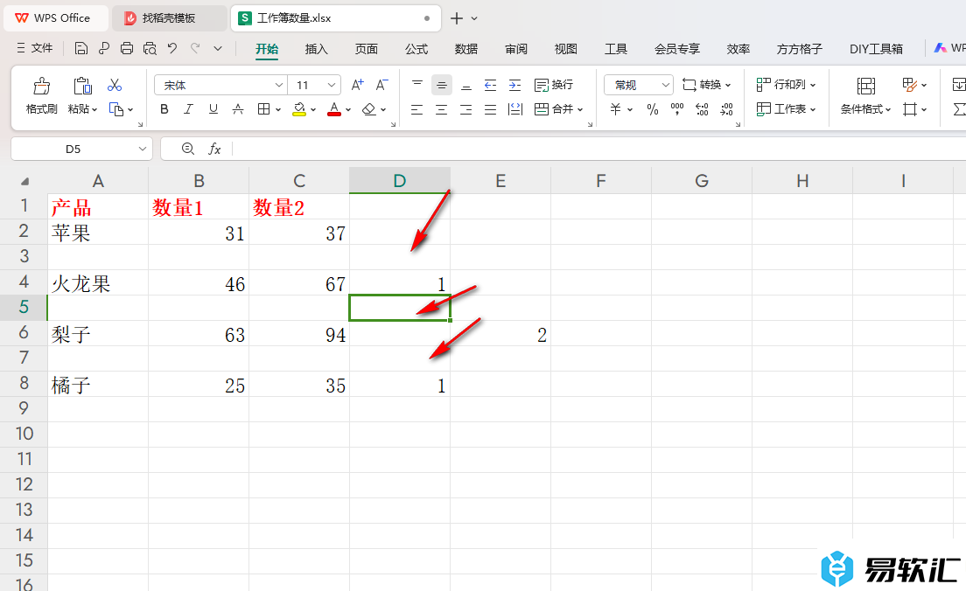Expand the borders dropdown arrow

pyautogui.click(x=278, y=110)
